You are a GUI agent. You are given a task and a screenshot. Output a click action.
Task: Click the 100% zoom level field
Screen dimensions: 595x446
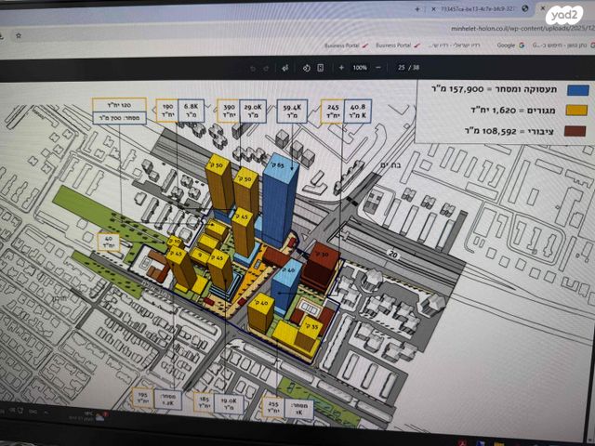[361, 68]
